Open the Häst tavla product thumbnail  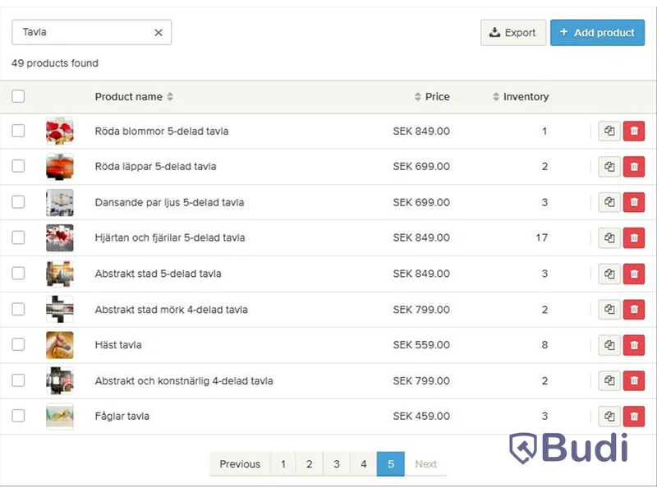[x=59, y=345]
